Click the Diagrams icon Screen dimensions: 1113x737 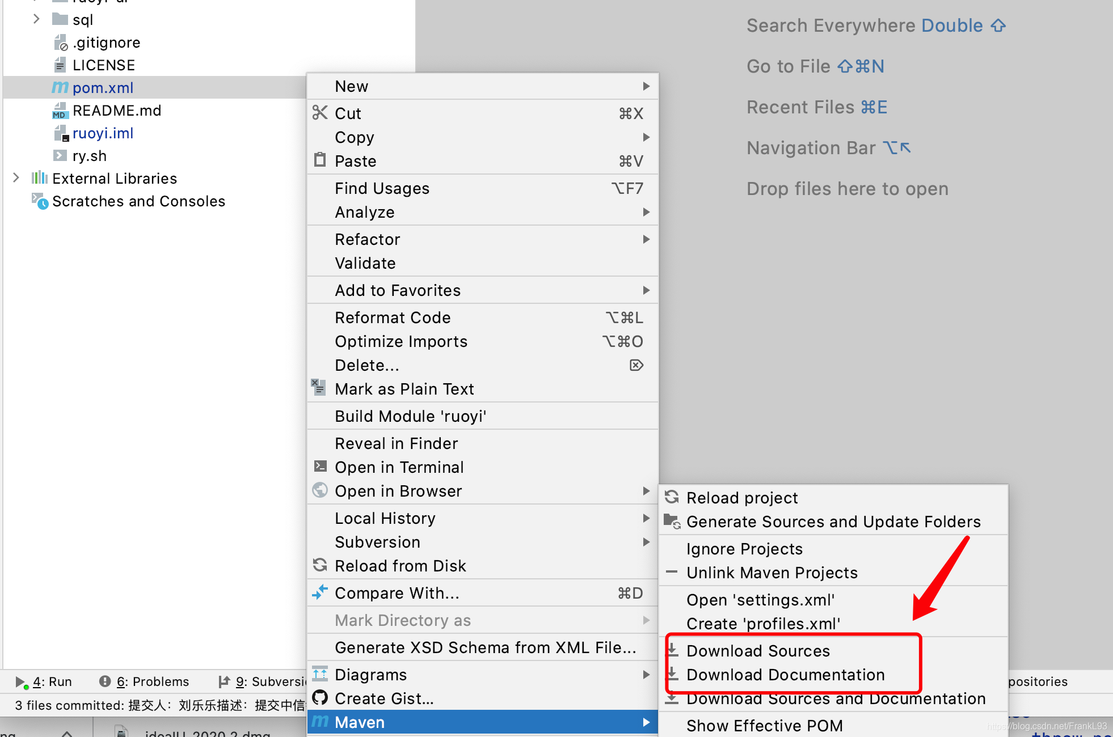[x=320, y=674]
